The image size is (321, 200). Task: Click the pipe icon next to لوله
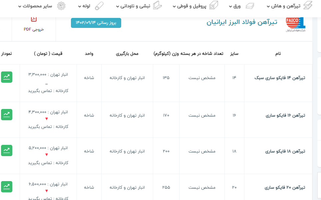[99, 6]
